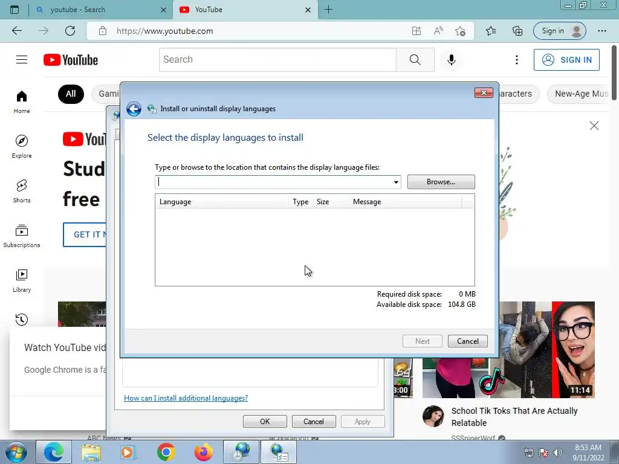Add this page to favorites star icon
The width and height of the screenshot is (619, 464).
click(460, 31)
